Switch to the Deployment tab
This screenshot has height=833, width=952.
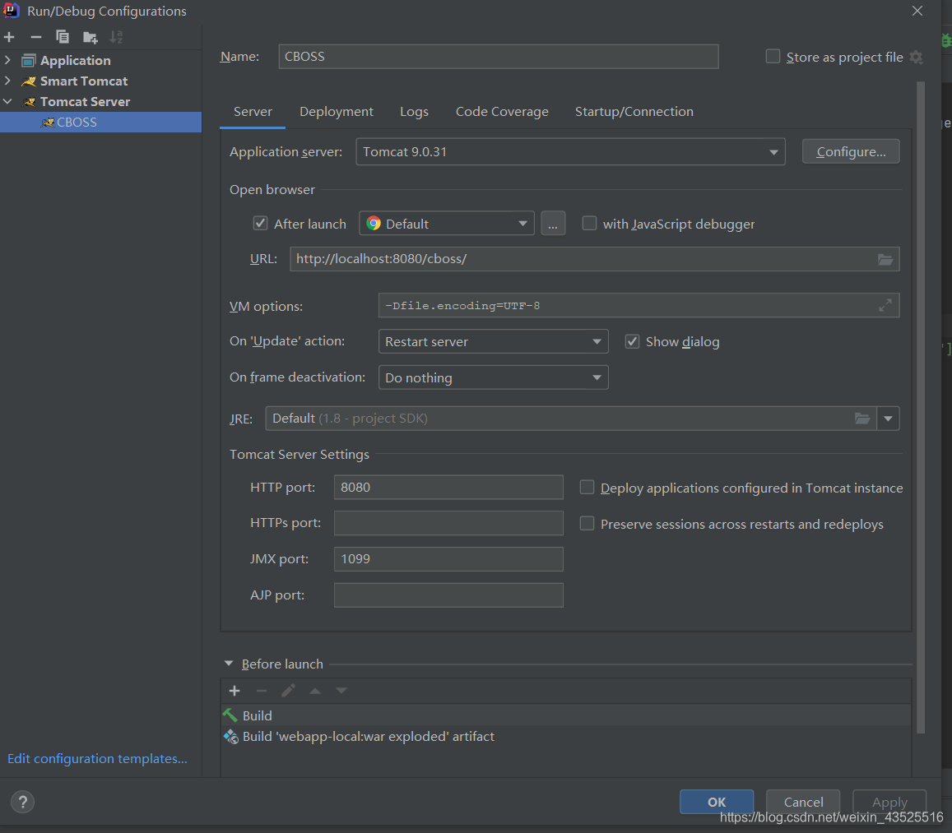click(x=337, y=112)
